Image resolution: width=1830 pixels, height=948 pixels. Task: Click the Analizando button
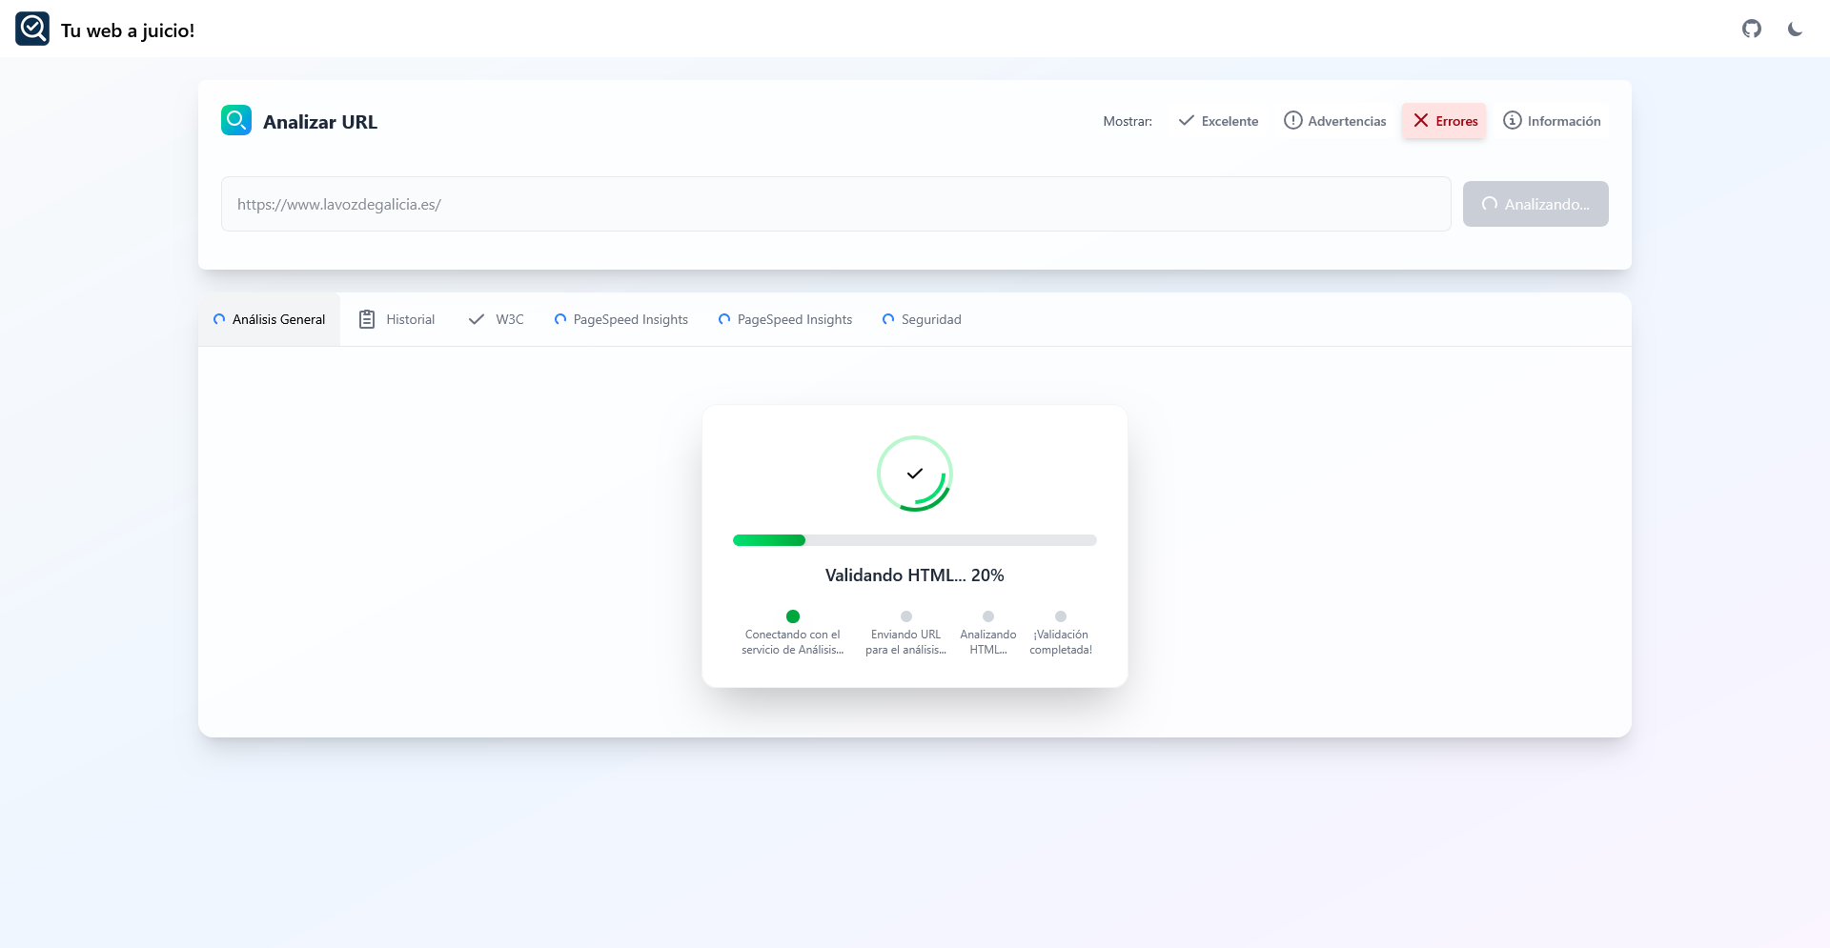click(x=1535, y=204)
